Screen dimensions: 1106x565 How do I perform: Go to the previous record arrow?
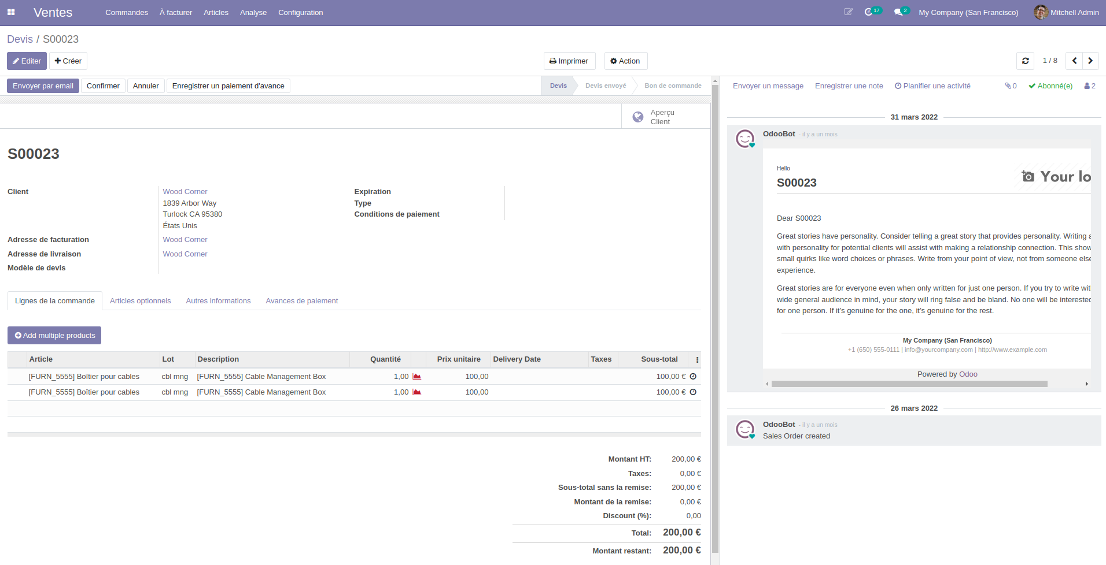click(1074, 61)
